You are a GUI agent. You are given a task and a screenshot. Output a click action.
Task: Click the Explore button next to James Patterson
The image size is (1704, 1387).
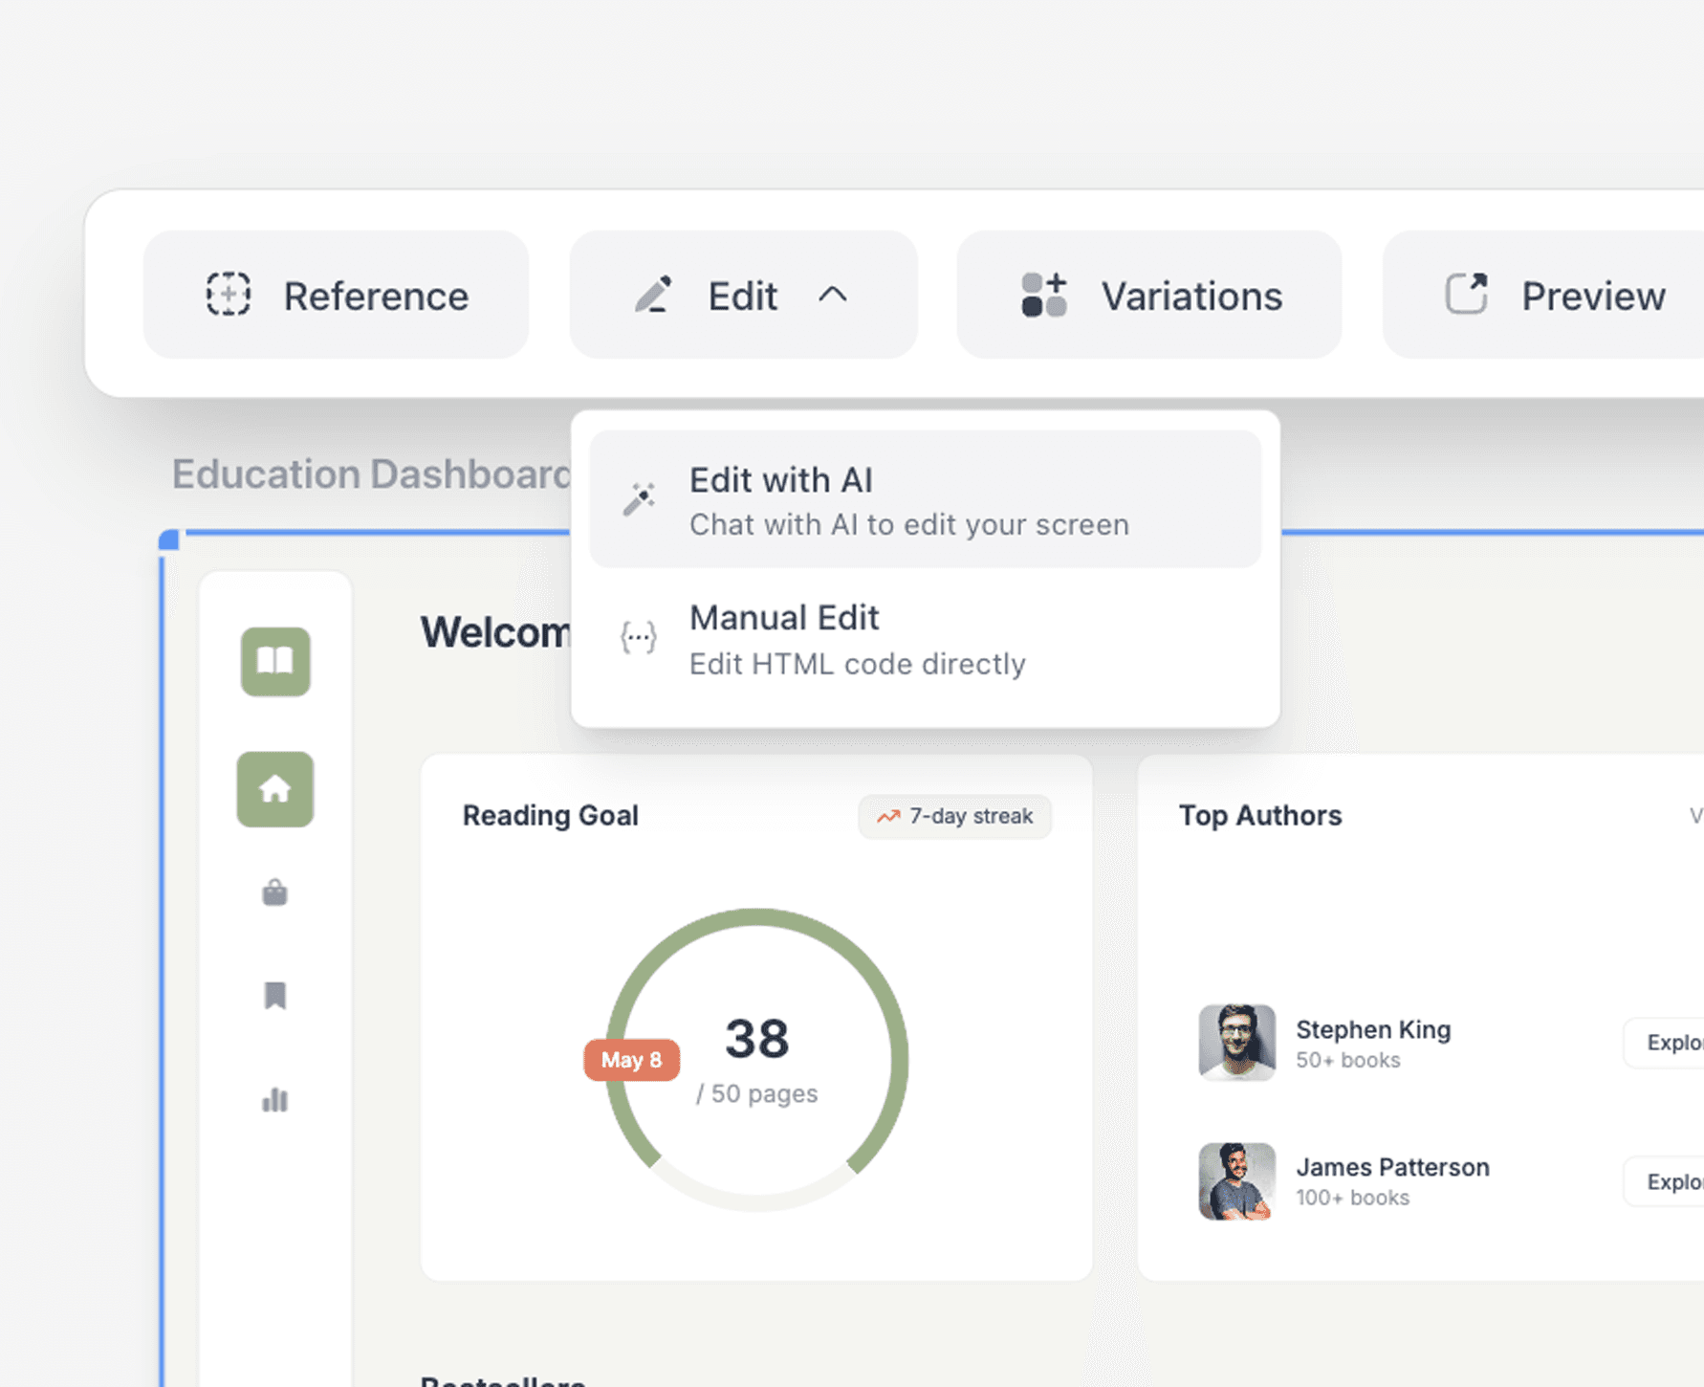(1677, 1181)
